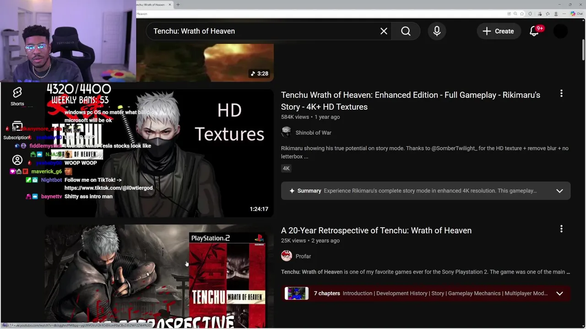
Task: Clear the search box with the X icon
Action: click(384, 31)
